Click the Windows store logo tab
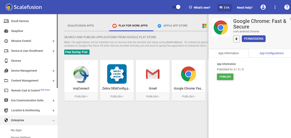Screen dimensions: 291x138 (205, 26)
